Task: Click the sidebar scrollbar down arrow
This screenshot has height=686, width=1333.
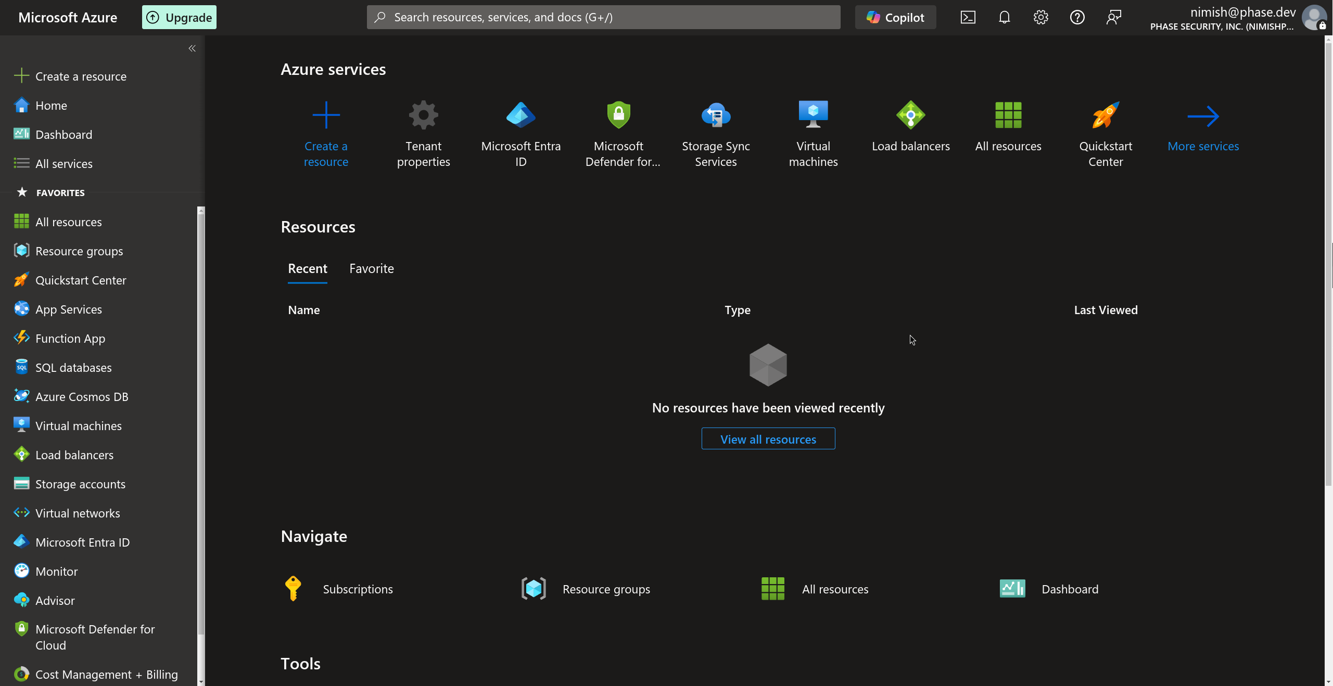Action: point(201,682)
